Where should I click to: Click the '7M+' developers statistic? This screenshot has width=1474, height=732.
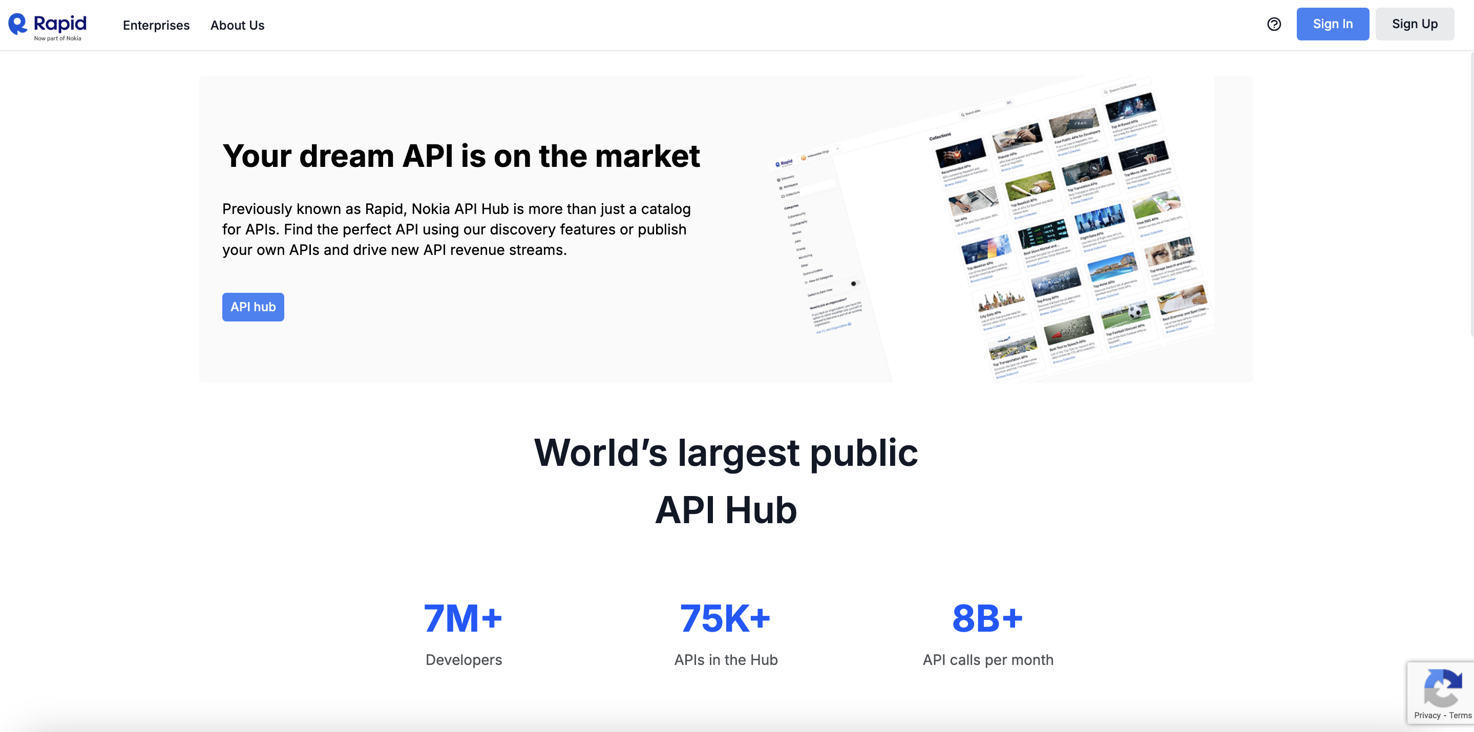[463, 618]
